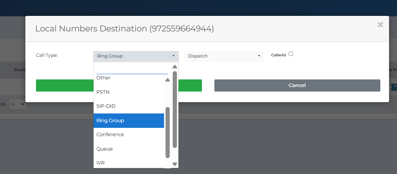397x174 pixels.
Task: Click inner scrollbar up arrow beside Other
Action: [x=167, y=80]
